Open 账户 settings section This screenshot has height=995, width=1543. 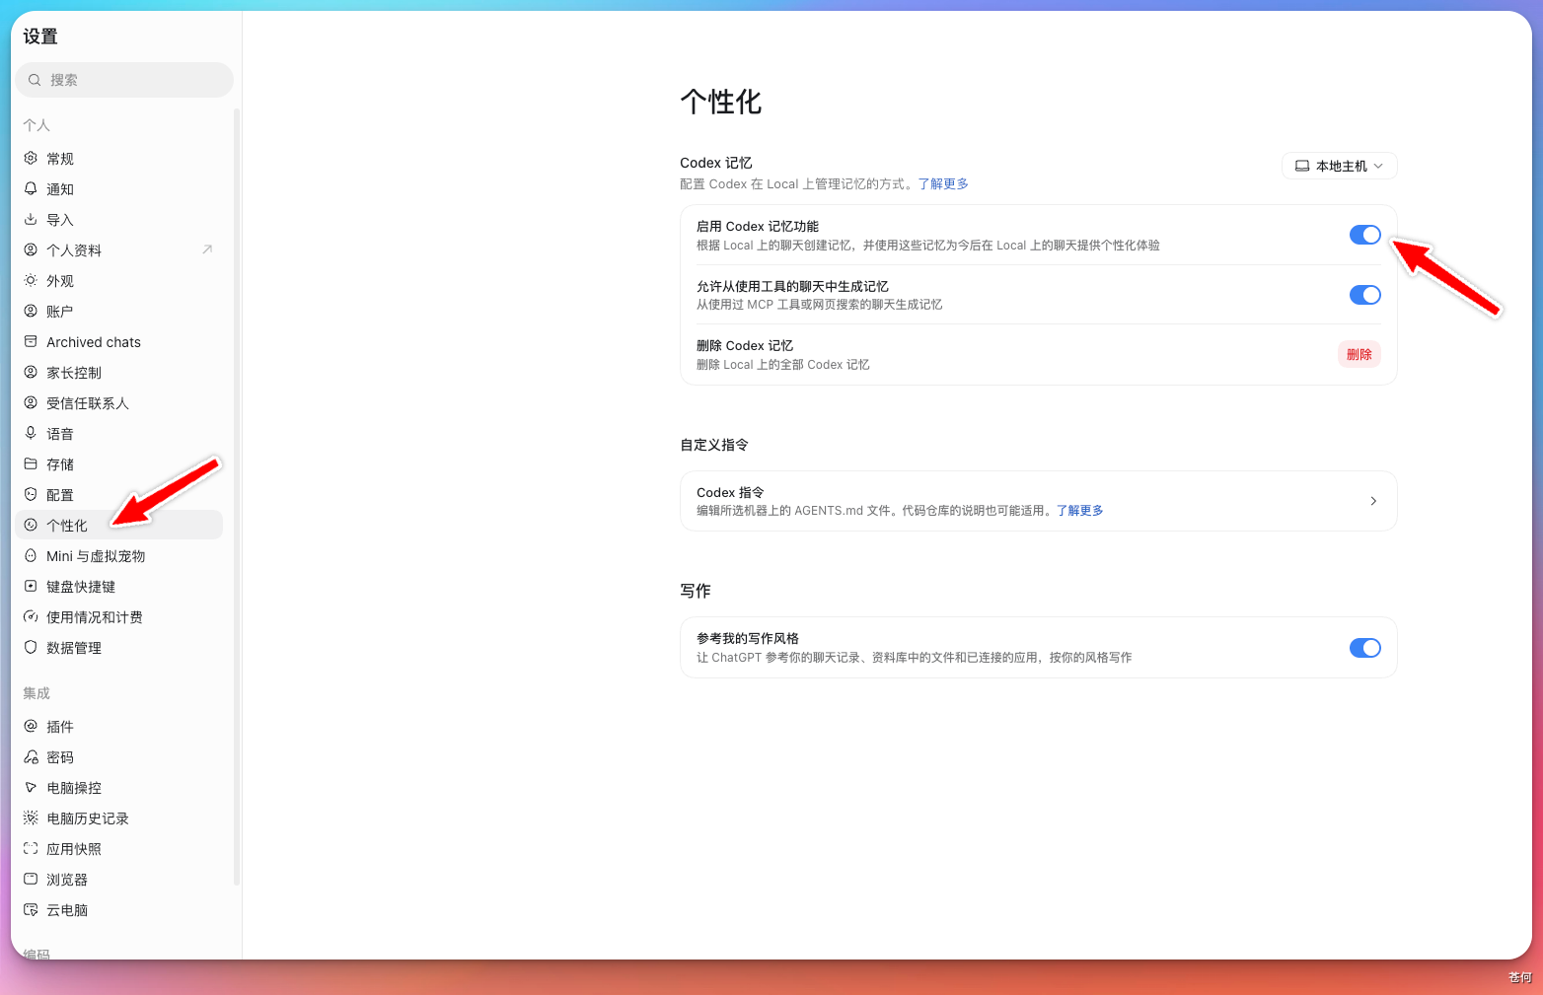pos(119,311)
